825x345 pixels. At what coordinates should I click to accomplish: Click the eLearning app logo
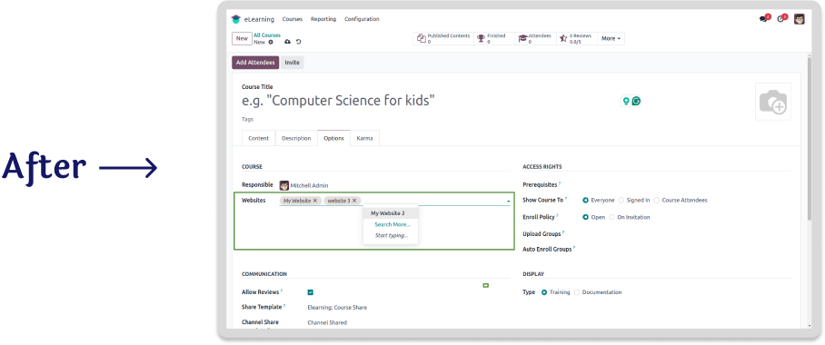pyautogui.click(x=235, y=19)
